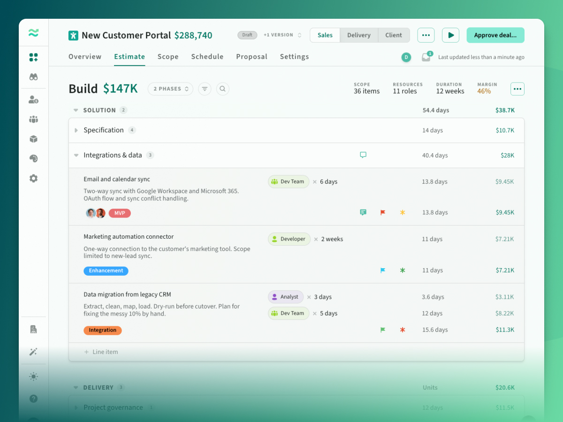
Task: Open the cube icon in the sidebar
Action: 33,139
